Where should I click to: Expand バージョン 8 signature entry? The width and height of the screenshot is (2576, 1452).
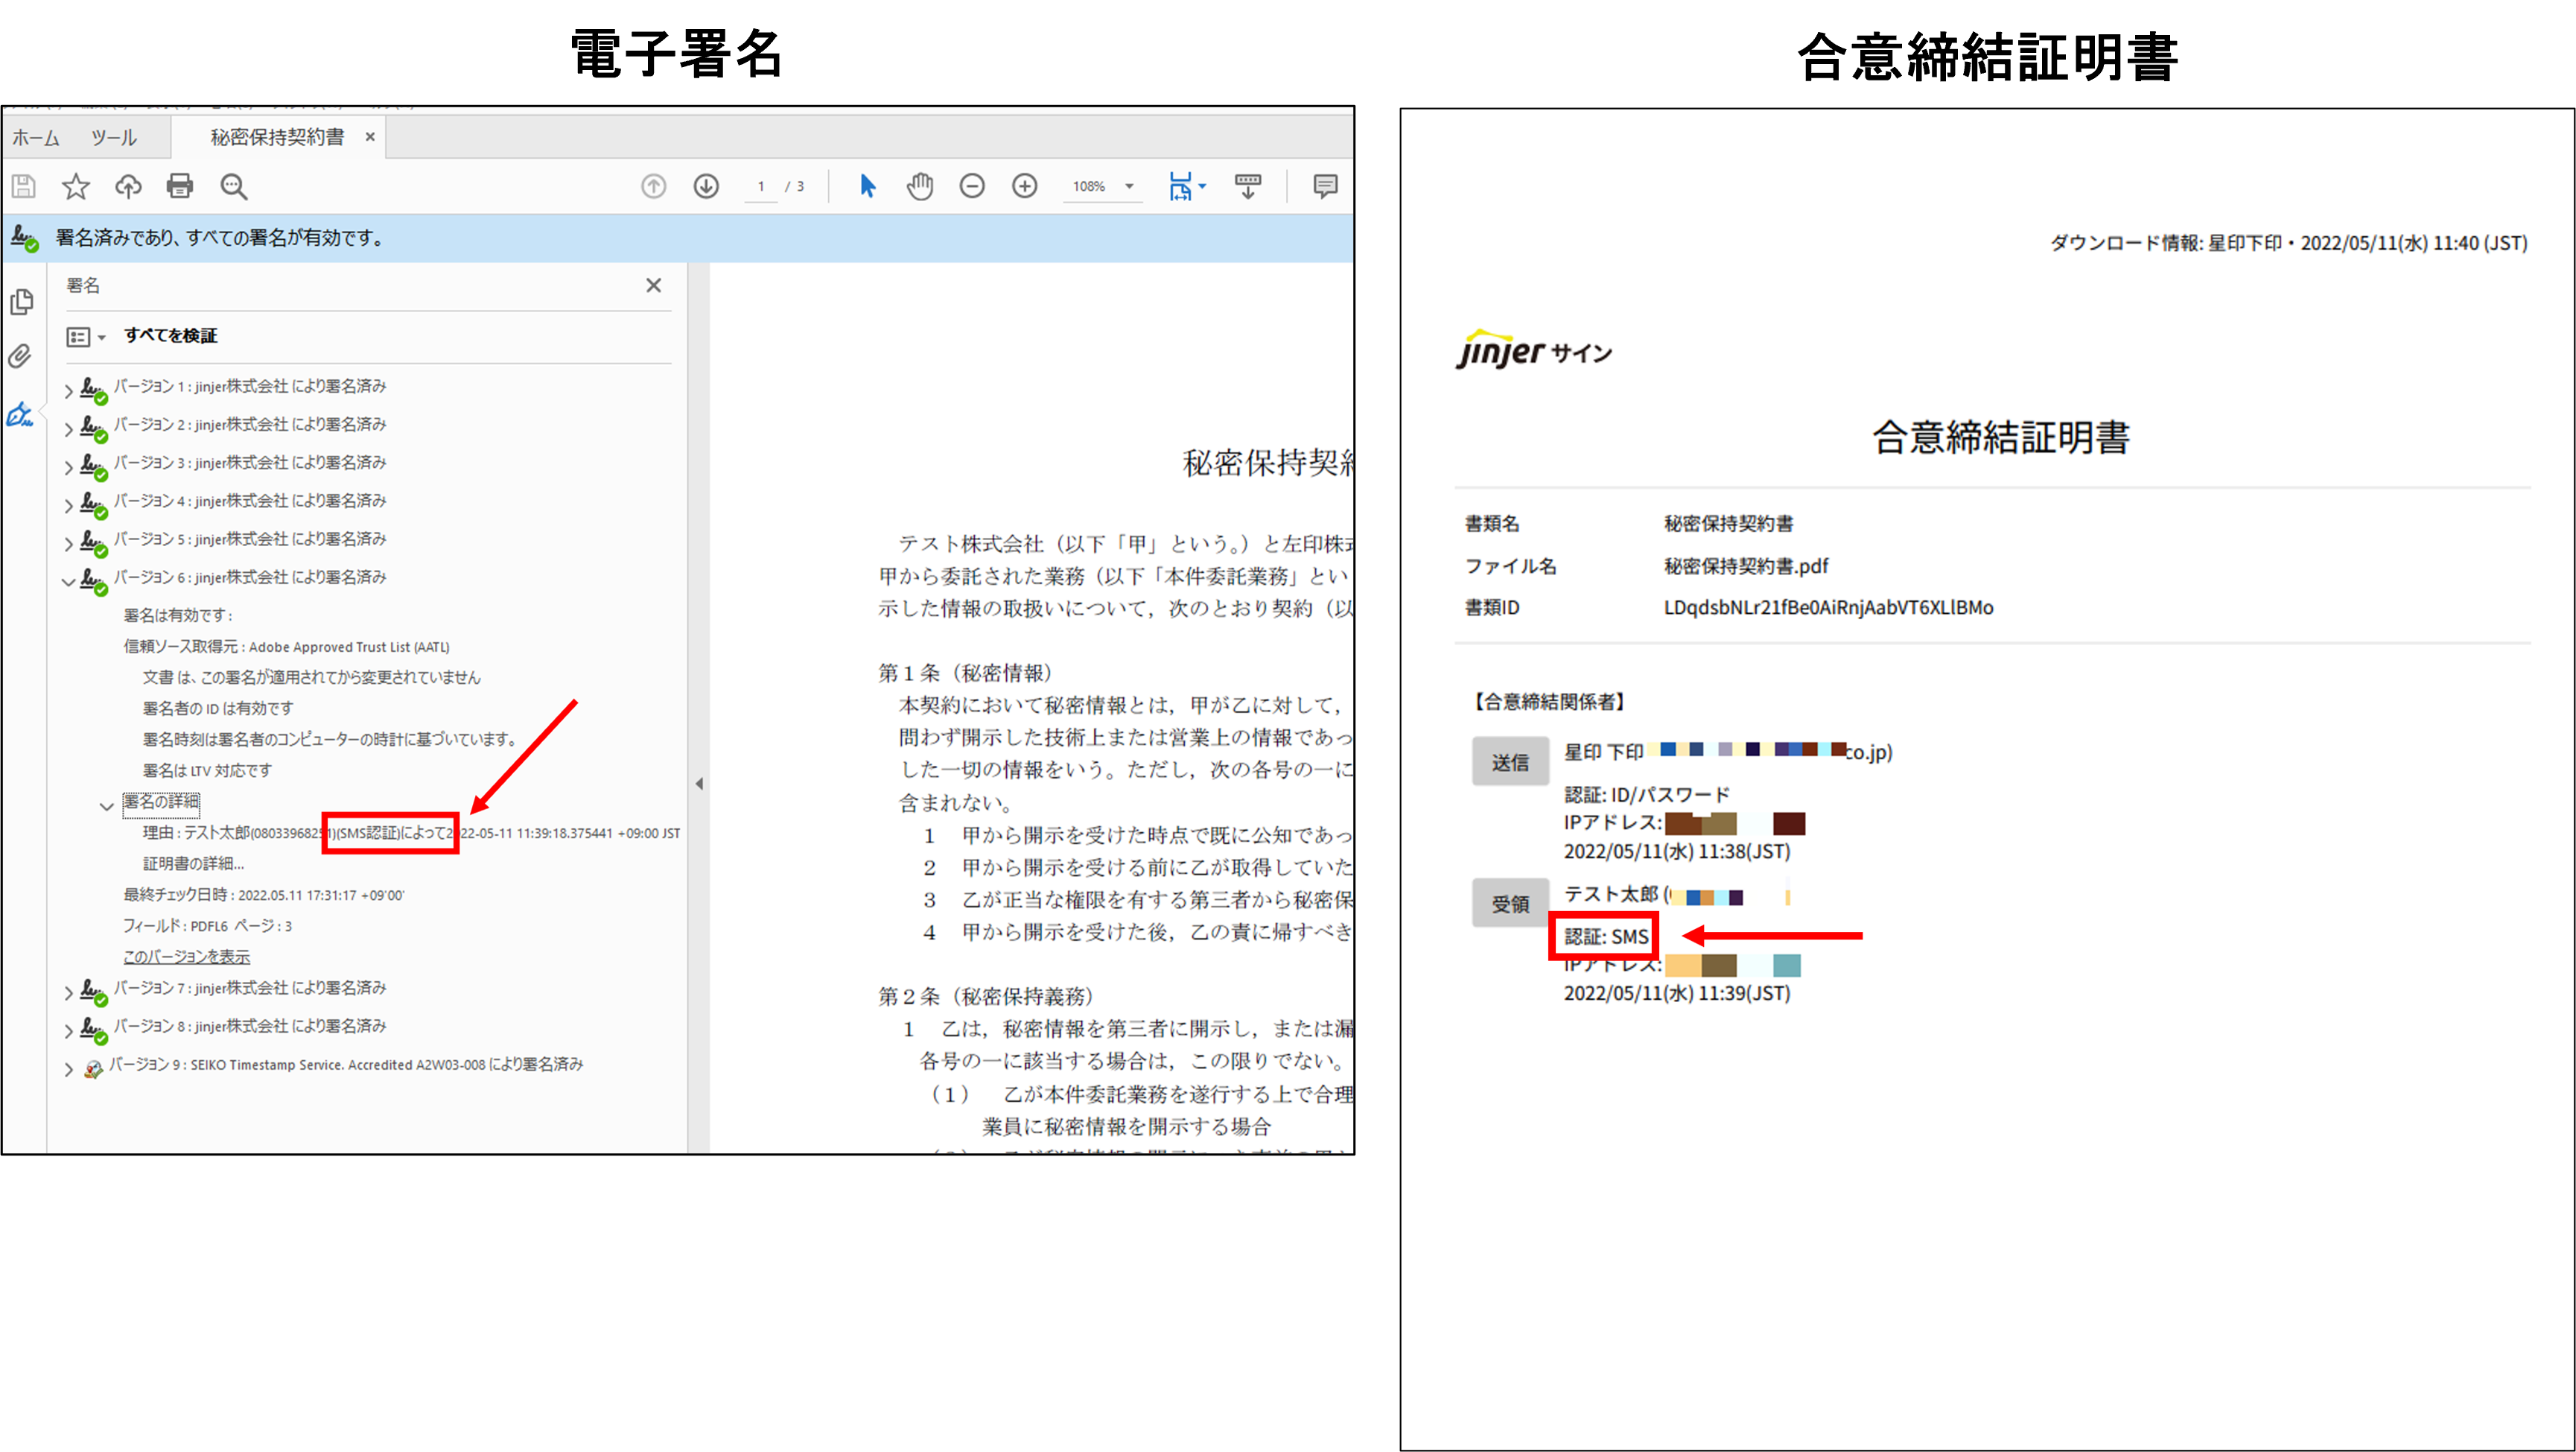tap(68, 1031)
